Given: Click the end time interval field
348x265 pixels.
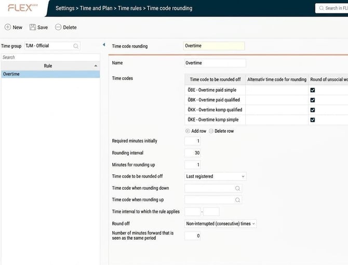Looking at the screenshot, I should click(211, 212).
